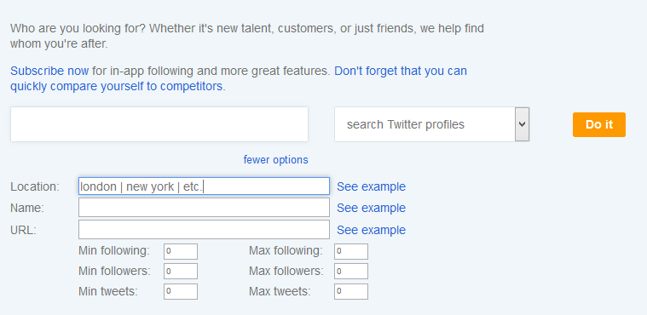Click into the Location field
Viewport: 647px width, 315px height.
(205, 186)
